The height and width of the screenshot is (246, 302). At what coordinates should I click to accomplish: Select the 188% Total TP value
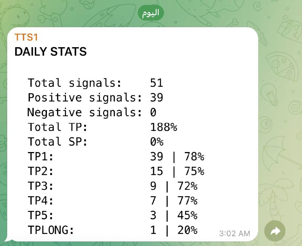click(x=163, y=127)
